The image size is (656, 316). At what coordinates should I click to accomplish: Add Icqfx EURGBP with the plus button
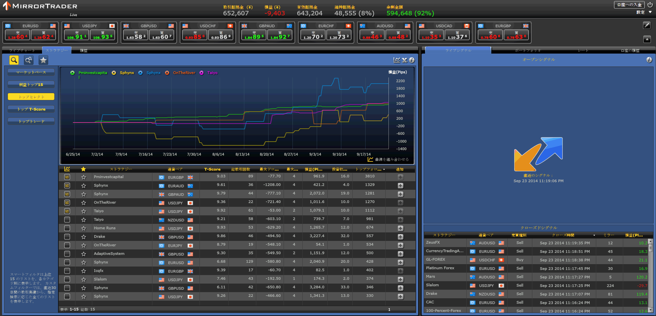400,271
